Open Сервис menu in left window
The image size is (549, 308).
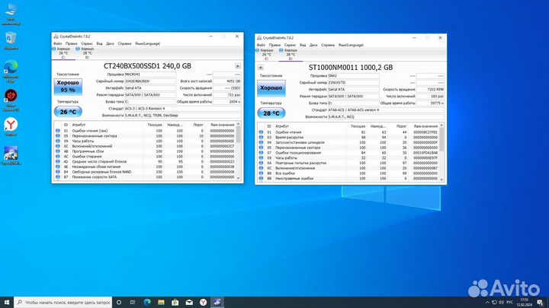tap(88, 44)
